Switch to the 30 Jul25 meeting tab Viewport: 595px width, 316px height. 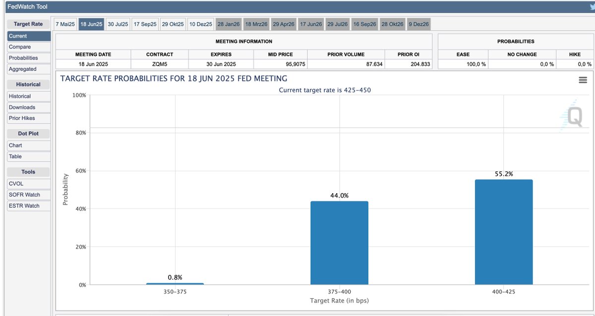click(x=118, y=24)
